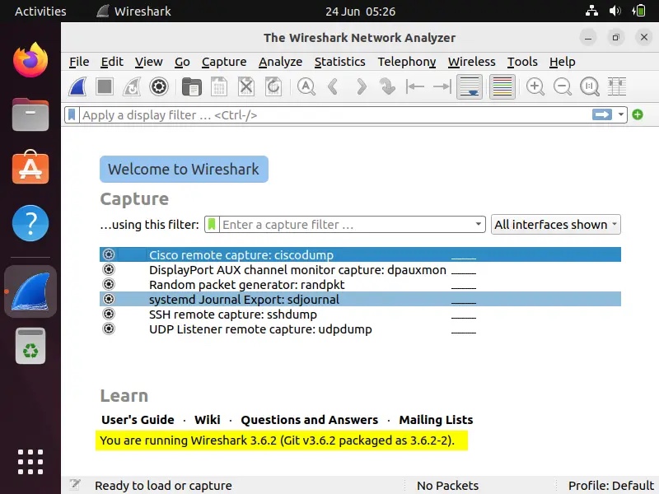This screenshot has width=659, height=494.
Task: Click the go to first packet icon
Action: [414, 86]
